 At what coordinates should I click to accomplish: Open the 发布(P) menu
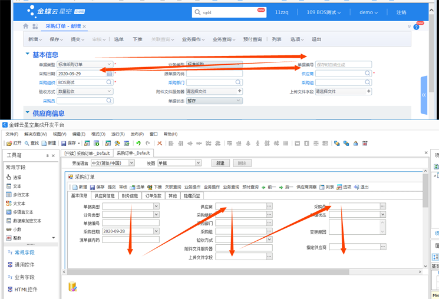coord(137,134)
